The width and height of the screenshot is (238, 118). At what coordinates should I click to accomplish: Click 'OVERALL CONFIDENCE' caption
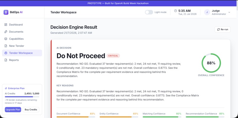(211, 75)
